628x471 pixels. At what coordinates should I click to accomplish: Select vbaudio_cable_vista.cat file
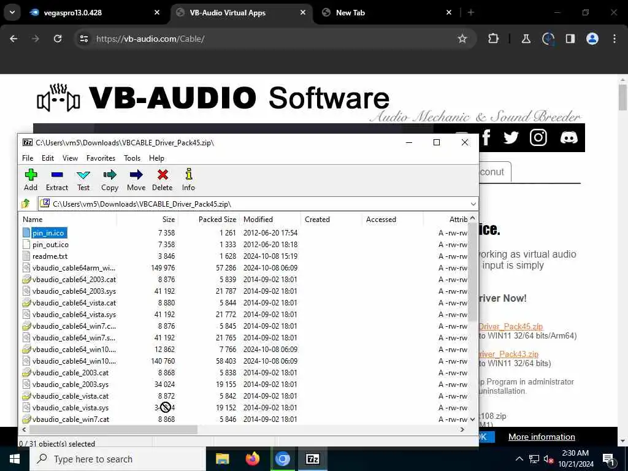click(x=71, y=396)
